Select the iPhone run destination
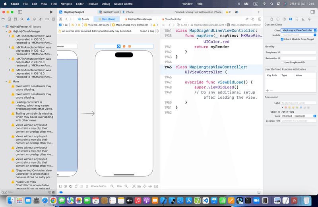Screen dimensions: 318x207 tap(128, 12)
